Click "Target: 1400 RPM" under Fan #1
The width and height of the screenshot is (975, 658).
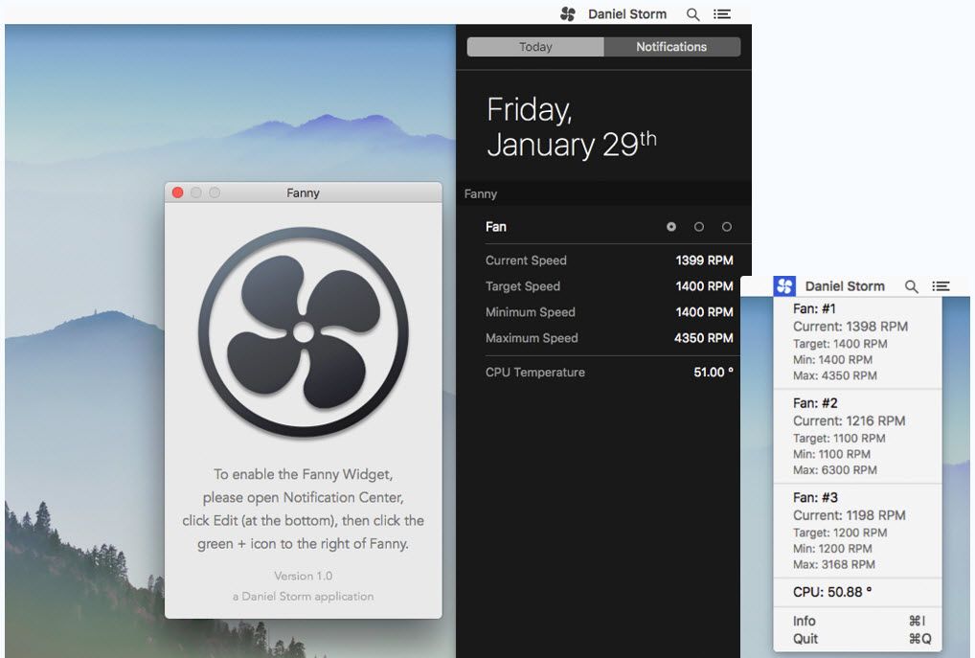pyautogui.click(x=840, y=344)
